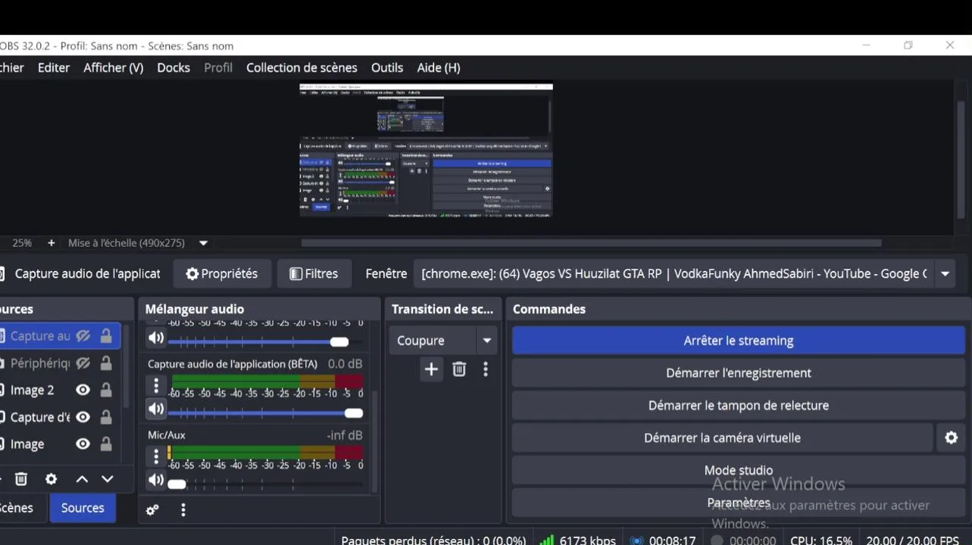
Task: Open three-dot menu for Capture audio de l'application
Action: point(156,385)
